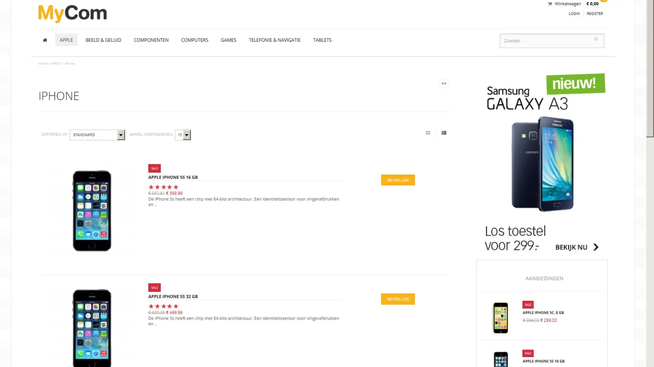Click the search magnifier icon
This screenshot has height=367, width=654.
tap(596, 39)
